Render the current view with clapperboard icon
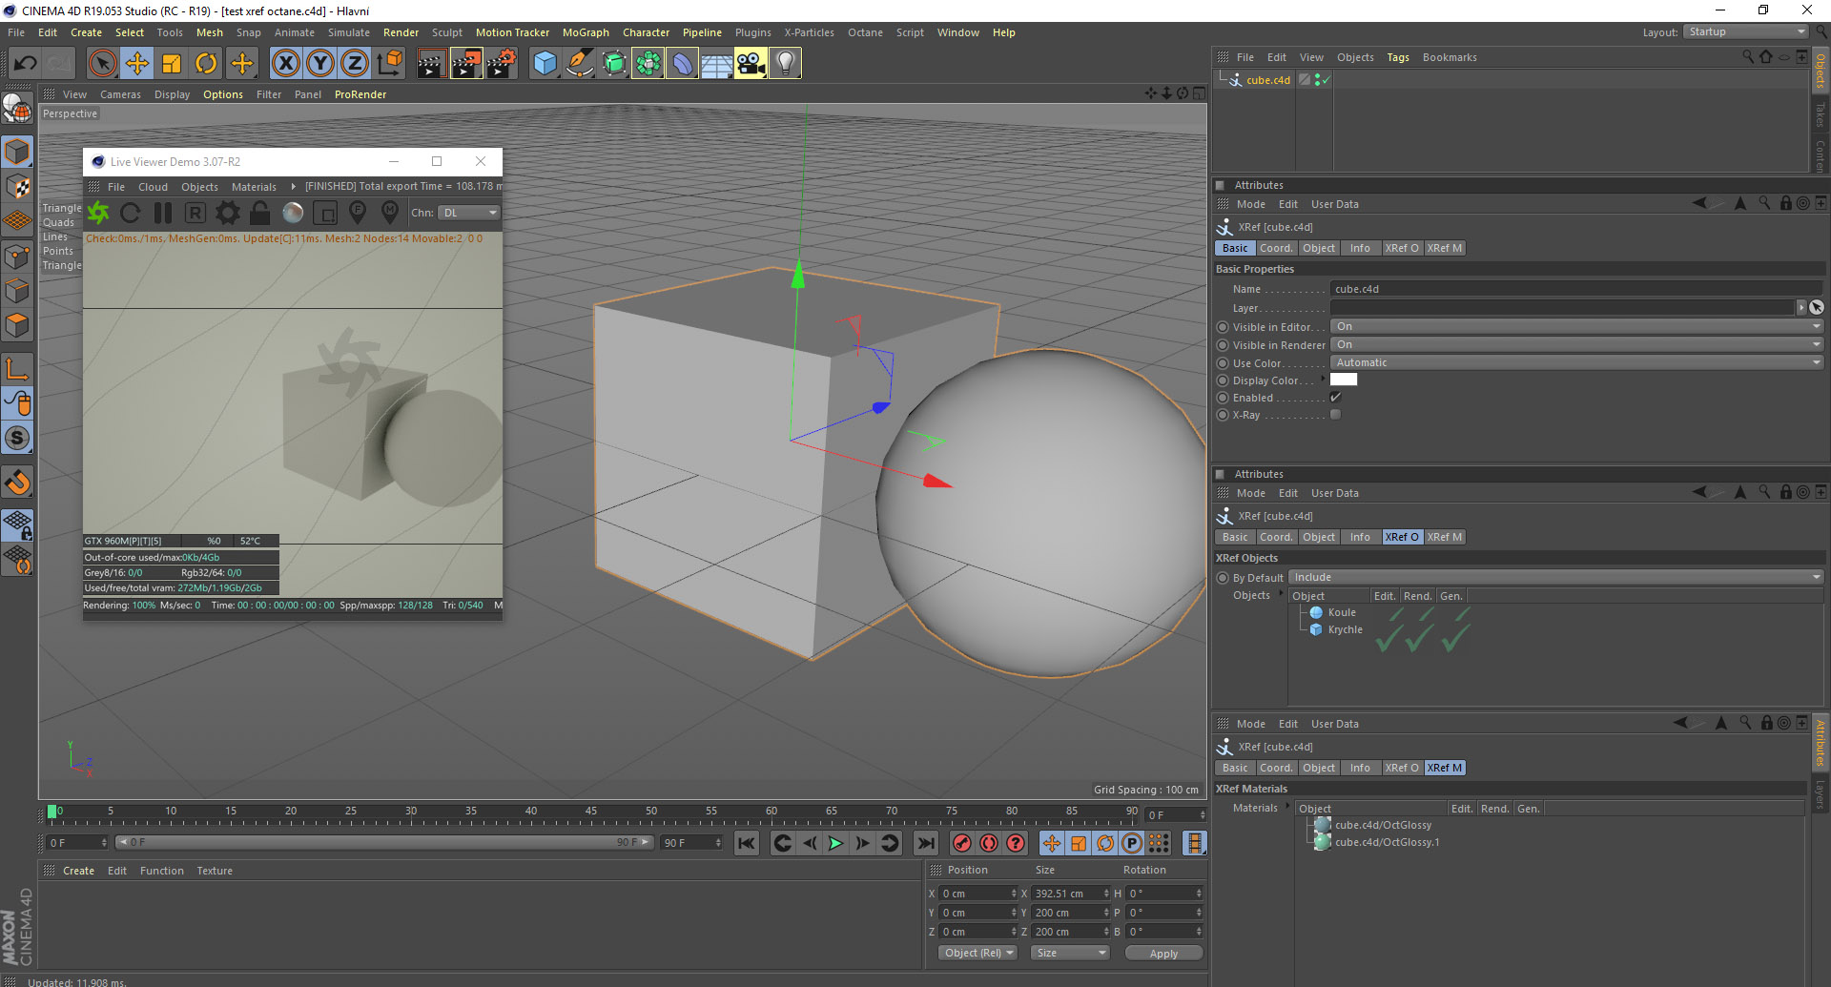 point(431,64)
